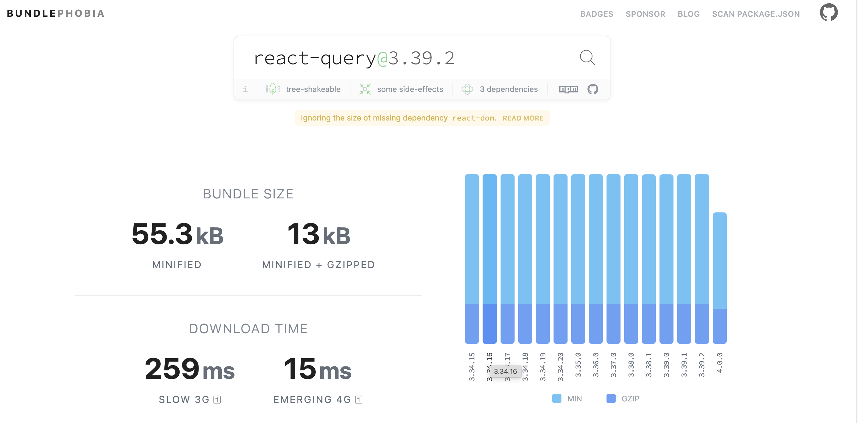Click the search magnifier icon
Image resolution: width=858 pixels, height=423 pixels.
coord(588,58)
